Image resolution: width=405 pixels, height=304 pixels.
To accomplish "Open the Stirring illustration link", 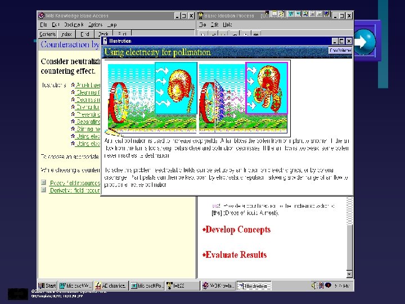I will pos(88,129).
